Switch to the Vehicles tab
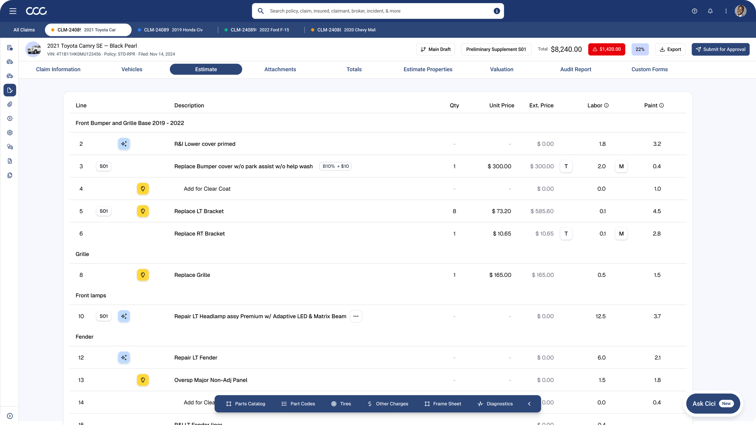756x425 pixels. (x=132, y=69)
